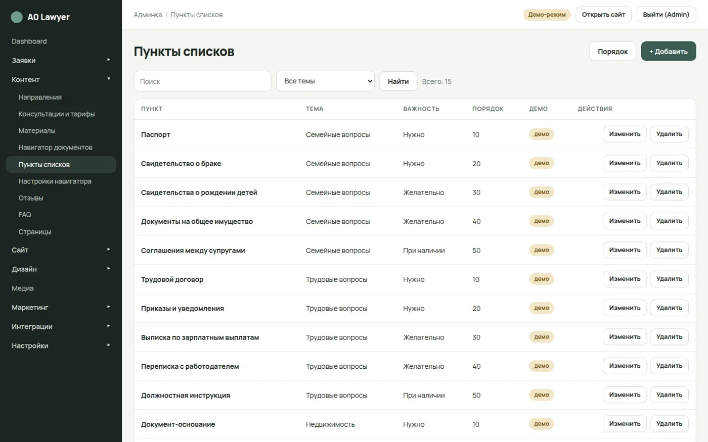The width and height of the screenshot is (708, 442).
Task: Click the Открыть сайт button
Action: click(x=603, y=15)
